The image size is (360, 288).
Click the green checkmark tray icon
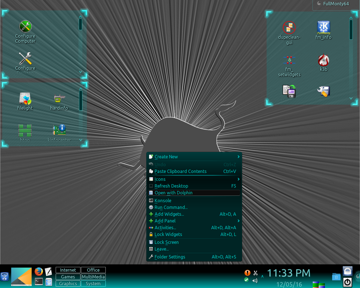point(247,280)
